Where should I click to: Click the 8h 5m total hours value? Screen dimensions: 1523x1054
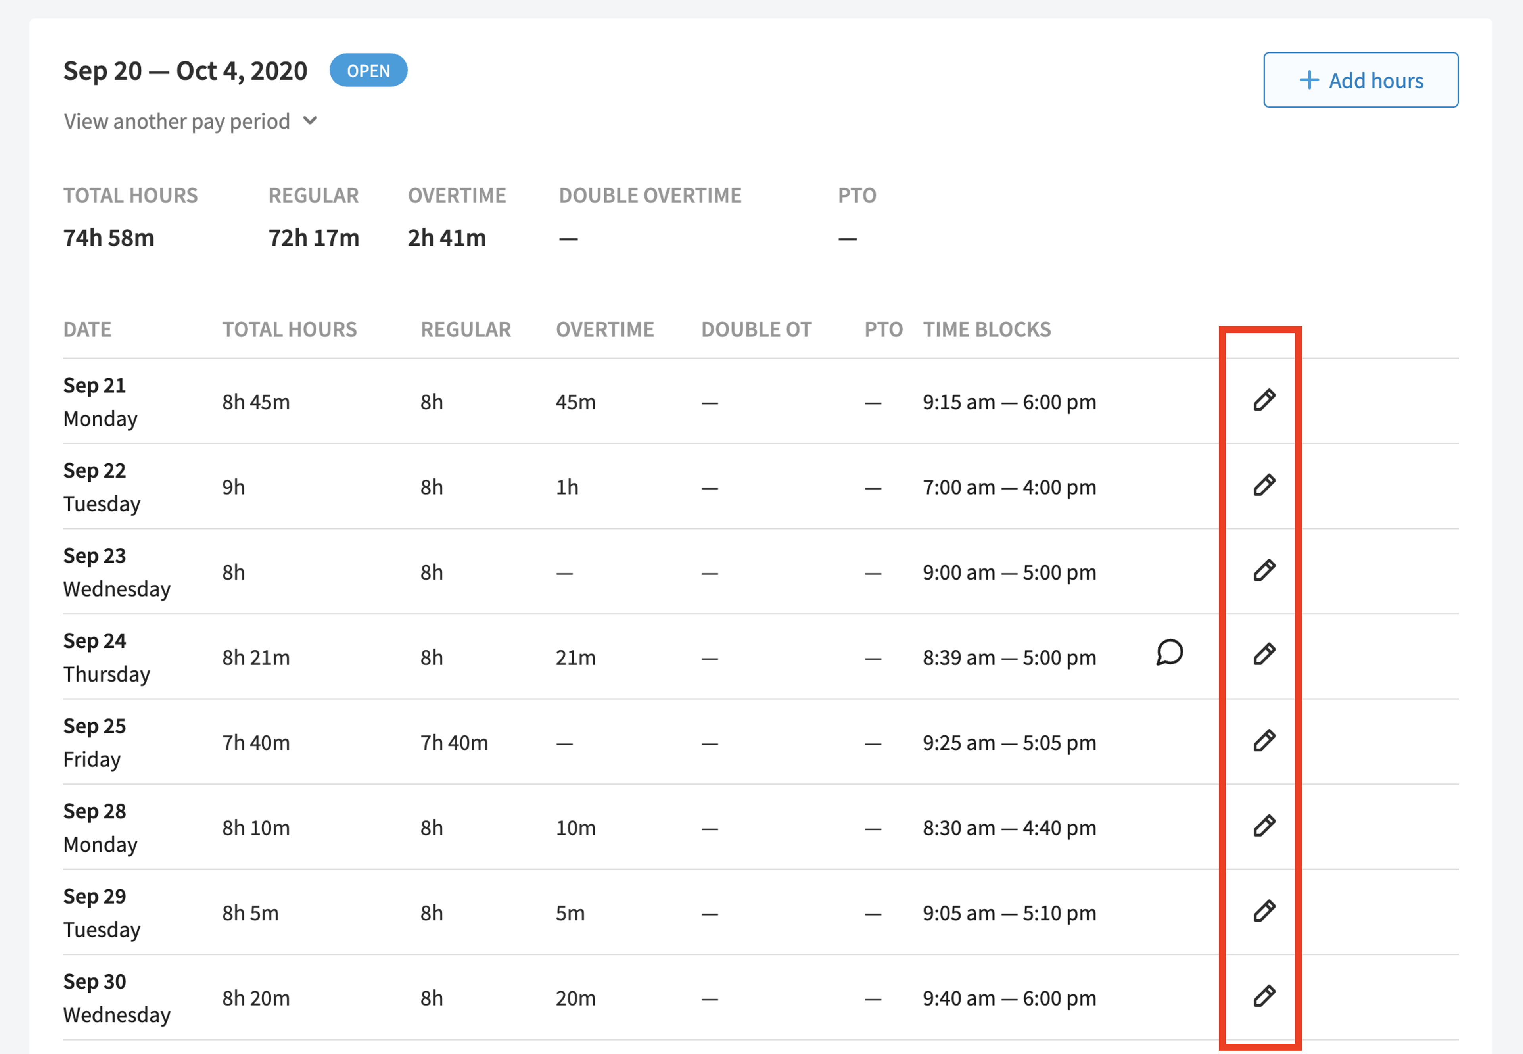250,913
